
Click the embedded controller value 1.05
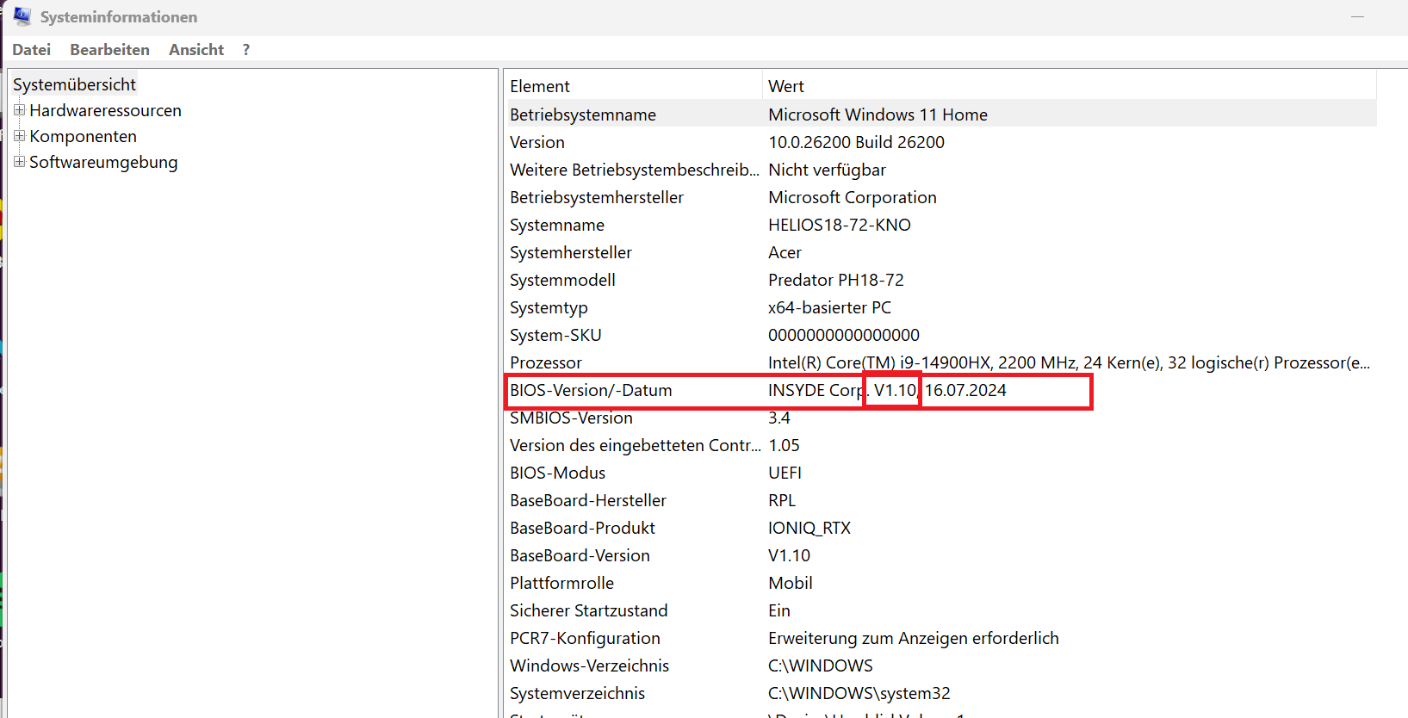784,445
